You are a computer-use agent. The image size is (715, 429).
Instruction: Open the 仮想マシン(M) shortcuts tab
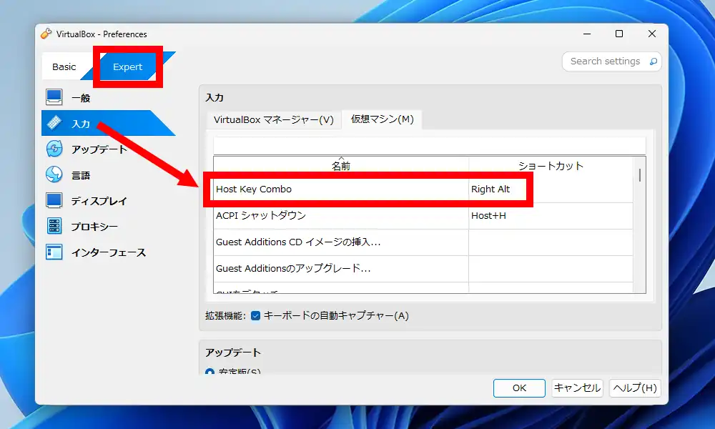coord(383,120)
